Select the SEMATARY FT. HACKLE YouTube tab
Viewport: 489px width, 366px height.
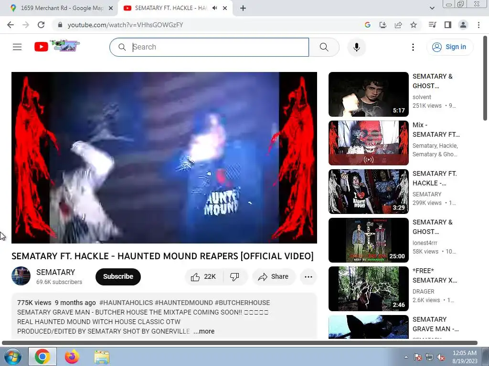tap(171, 8)
